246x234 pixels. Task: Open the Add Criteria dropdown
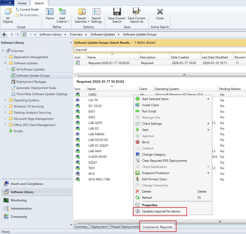point(62,15)
